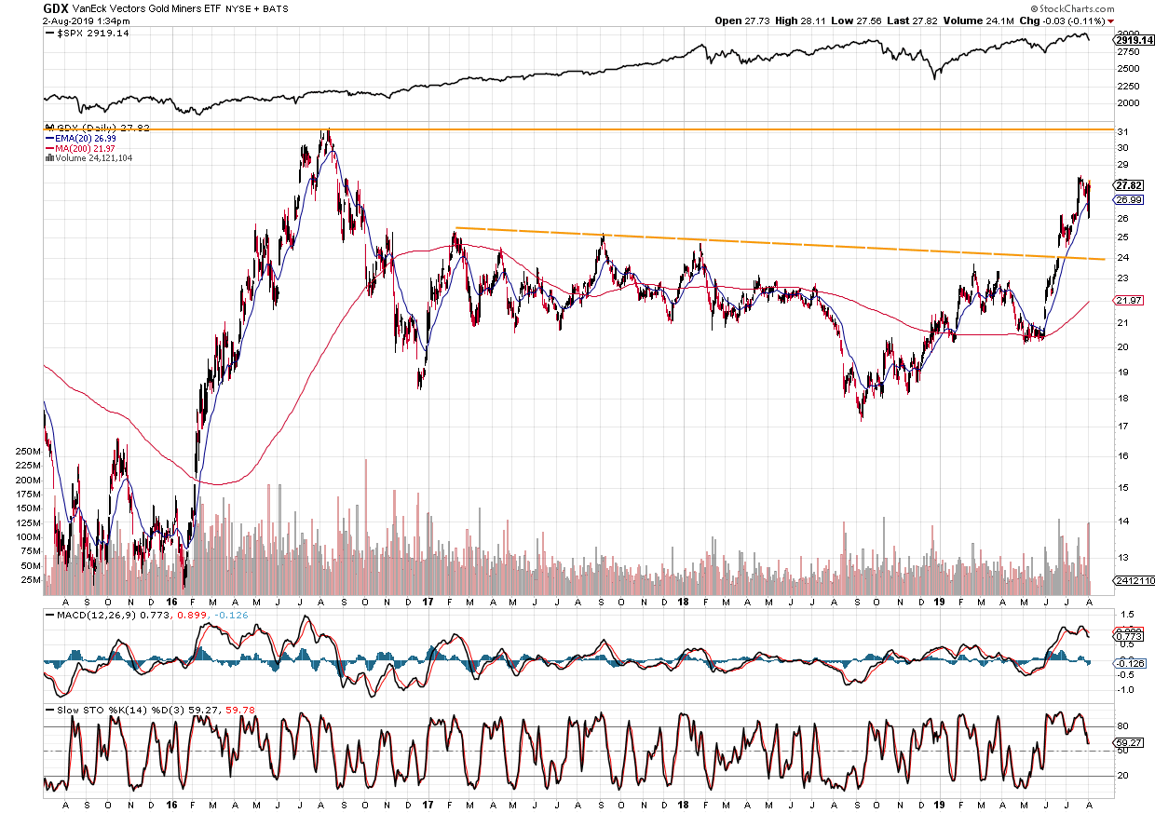Select the Slow STO %K(14) indicator label
The height and width of the screenshot is (813, 1155).
[95, 709]
